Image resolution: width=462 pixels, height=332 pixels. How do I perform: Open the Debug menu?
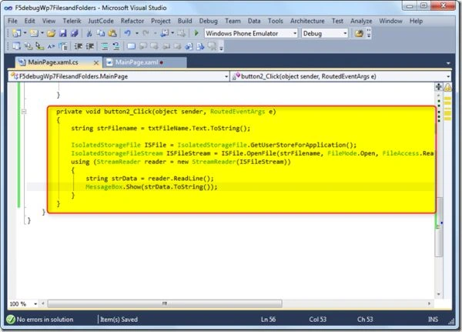209,21
